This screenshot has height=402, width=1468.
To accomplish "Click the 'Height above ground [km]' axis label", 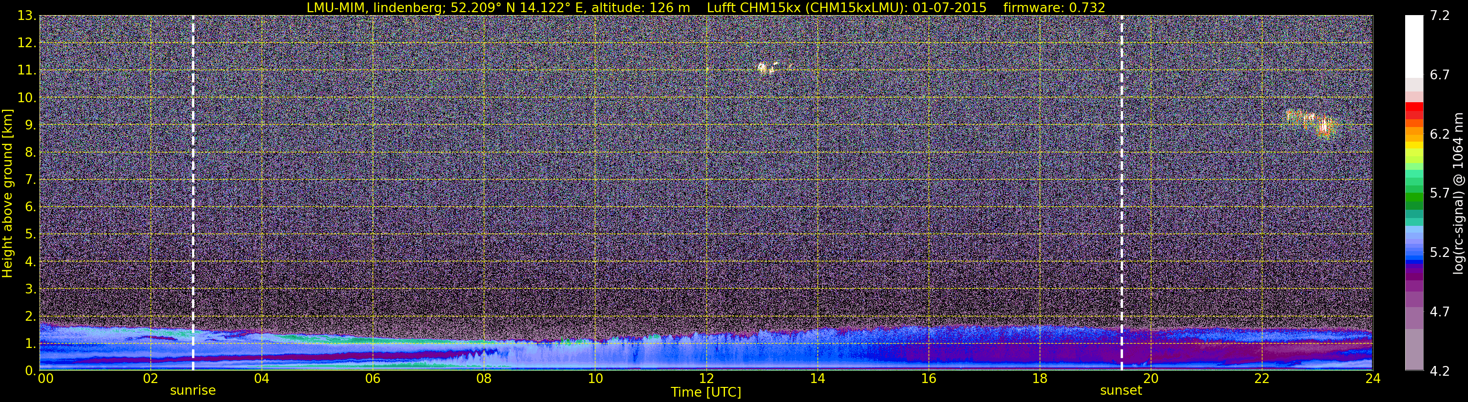I will pyautogui.click(x=7, y=194).
